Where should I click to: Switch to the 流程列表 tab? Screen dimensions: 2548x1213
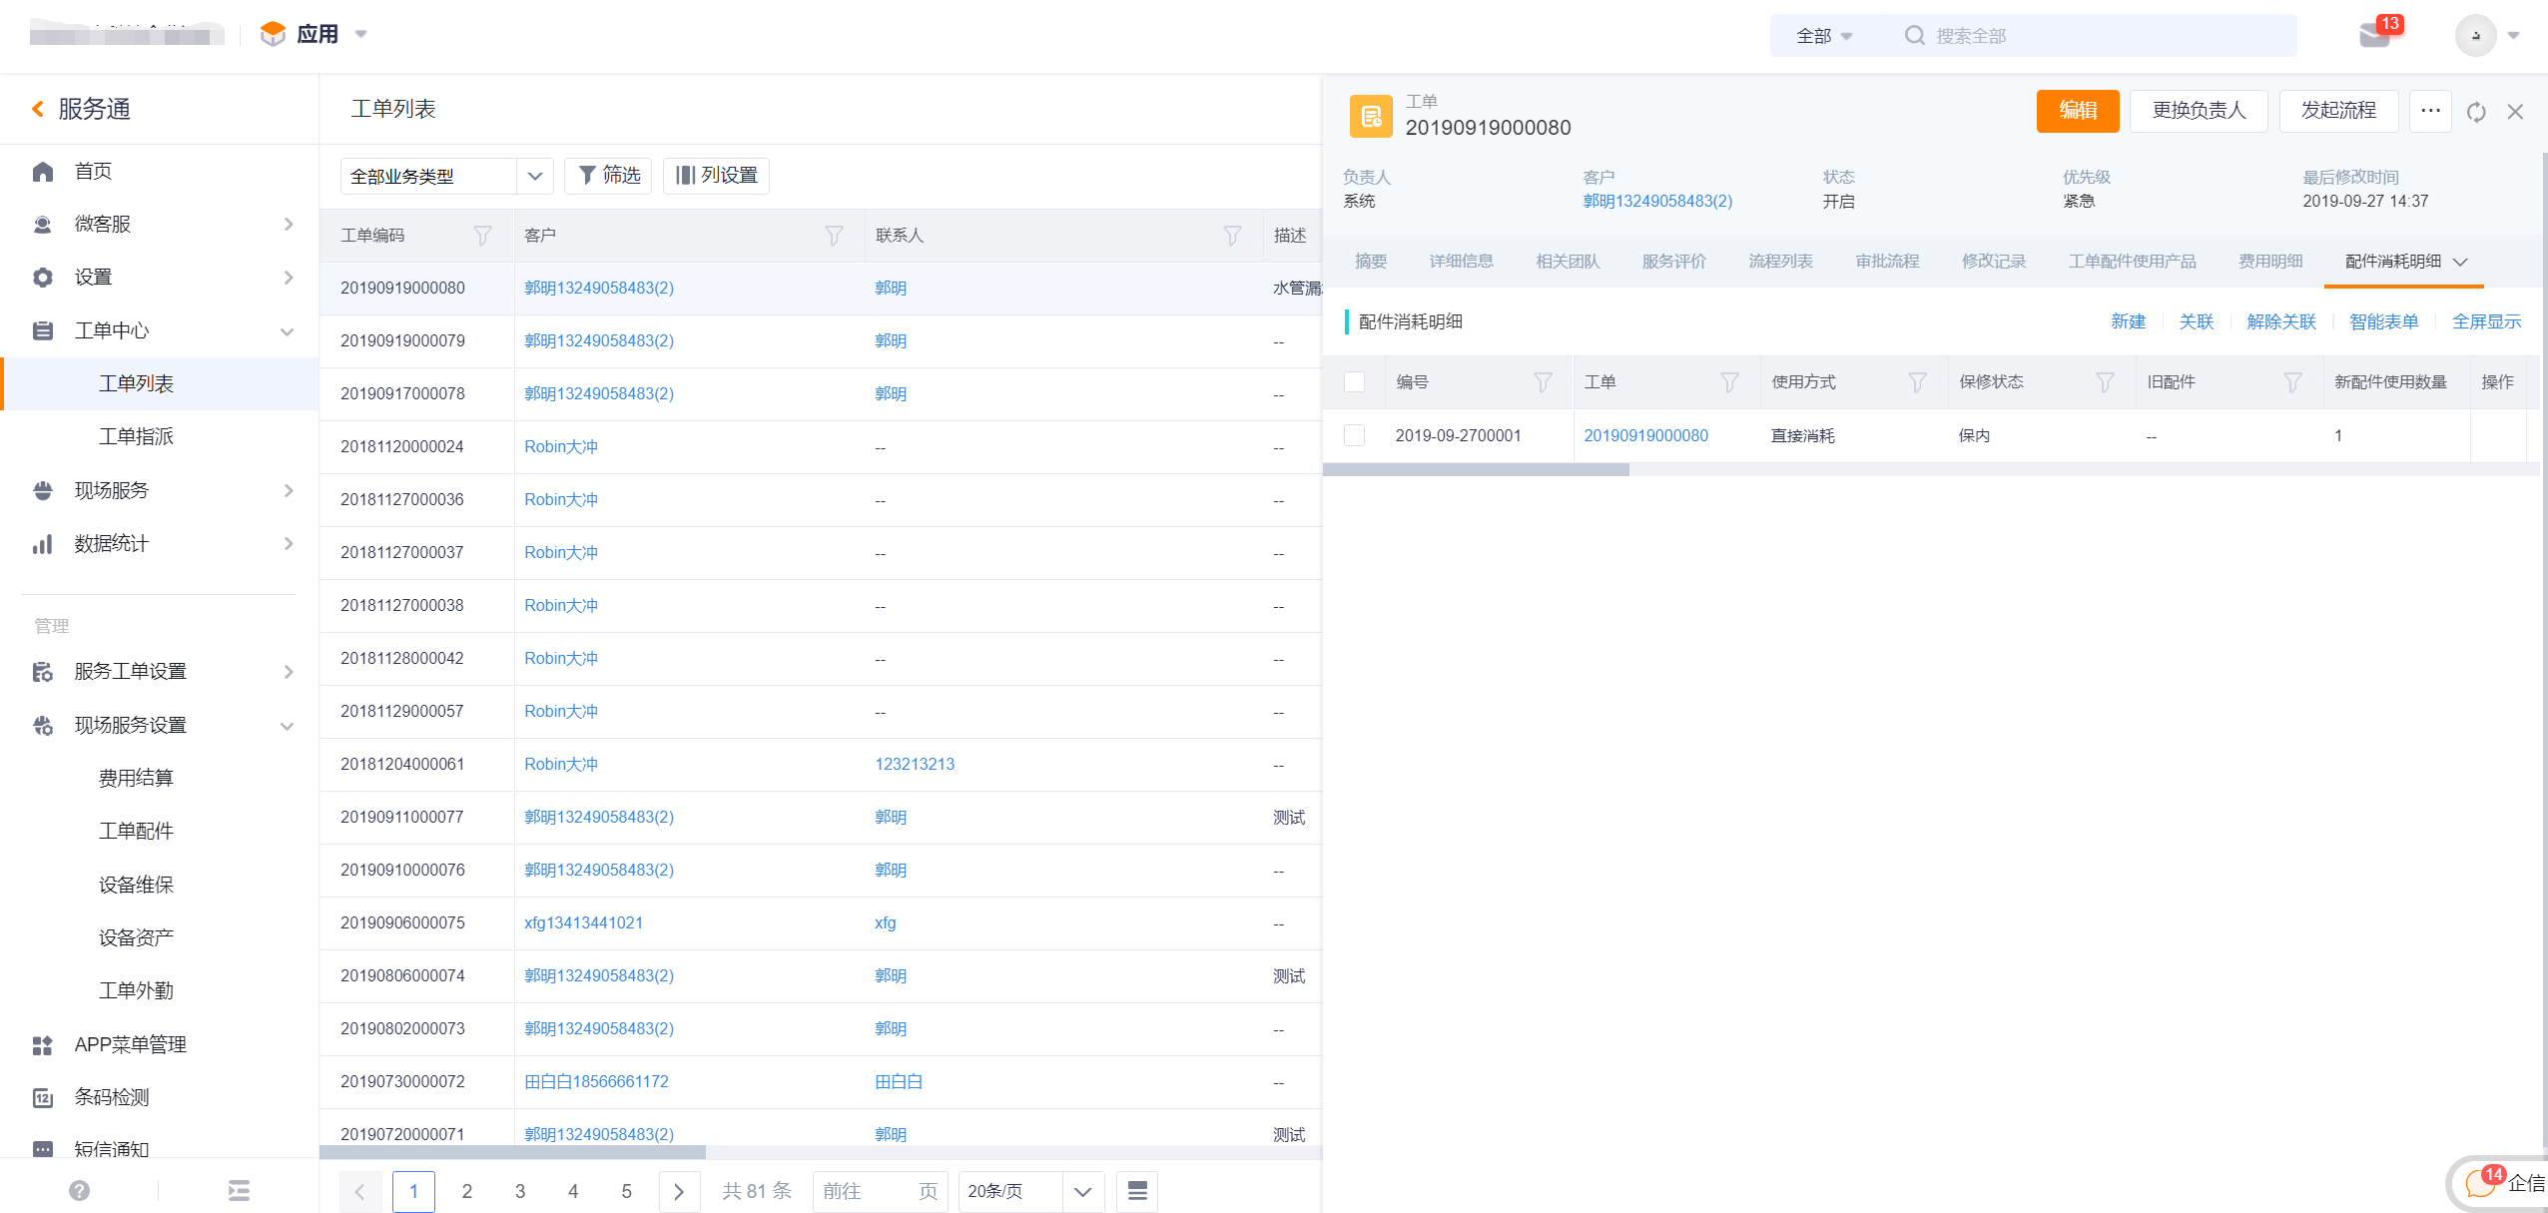(x=1781, y=262)
